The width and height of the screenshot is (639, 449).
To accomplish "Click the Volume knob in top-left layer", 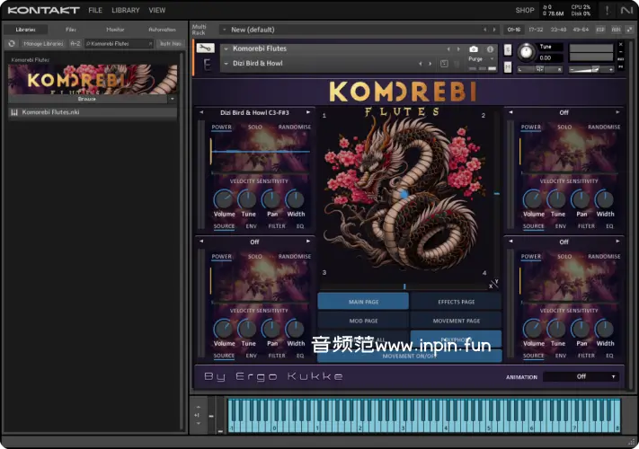I will pos(224,199).
